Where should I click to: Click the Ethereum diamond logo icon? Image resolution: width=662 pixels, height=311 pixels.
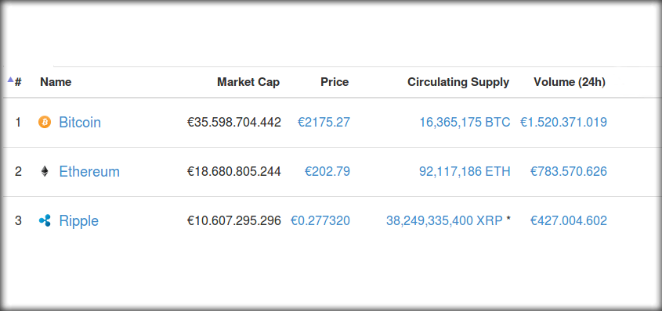click(x=45, y=171)
